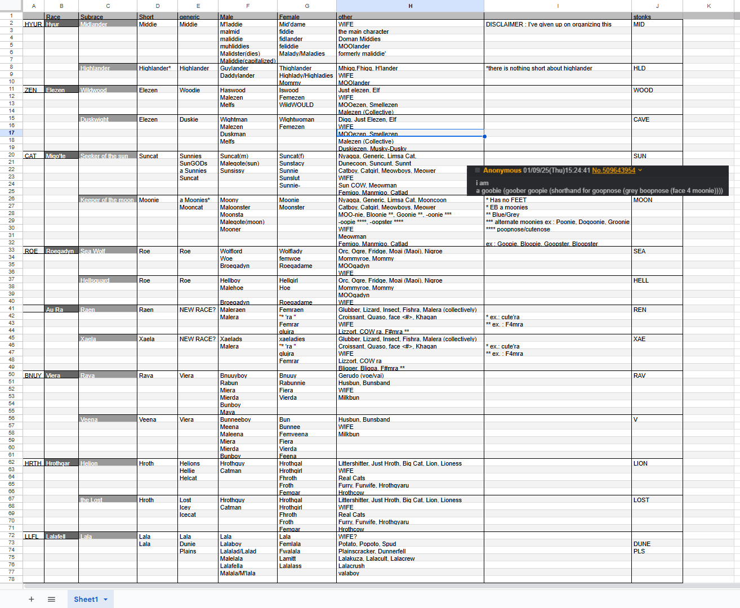Select the 'Duskwight' subrace cell
The height and width of the screenshot is (608, 740).
(108, 119)
